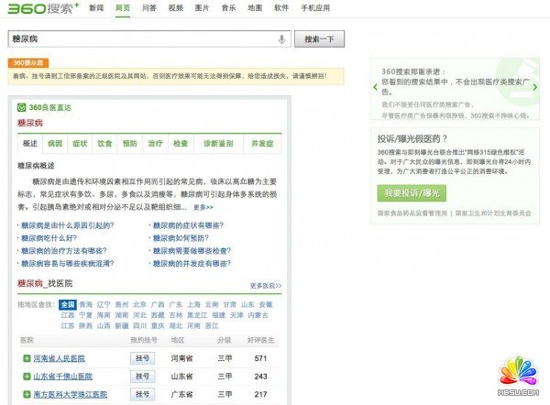Click the green 我要投诉/曝光 button

411,193
